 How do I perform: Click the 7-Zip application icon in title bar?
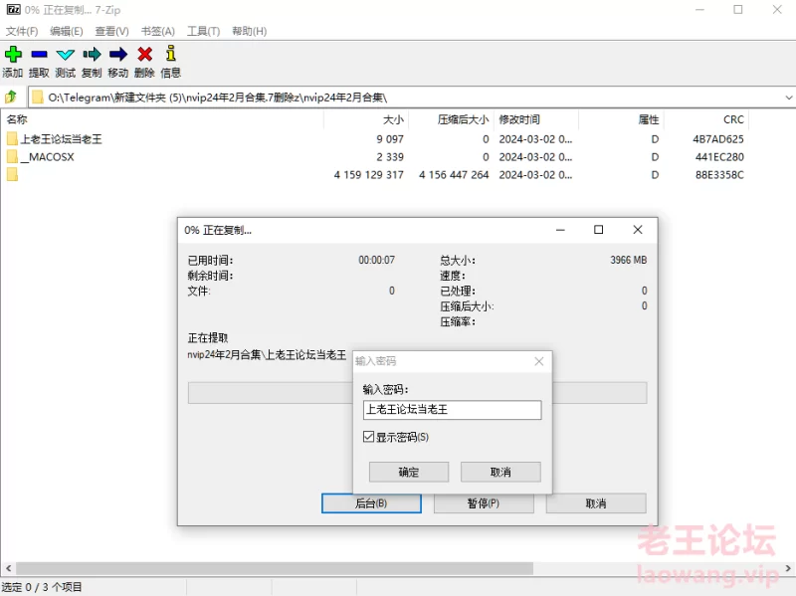pyautogui.click(x=13, y=10)
